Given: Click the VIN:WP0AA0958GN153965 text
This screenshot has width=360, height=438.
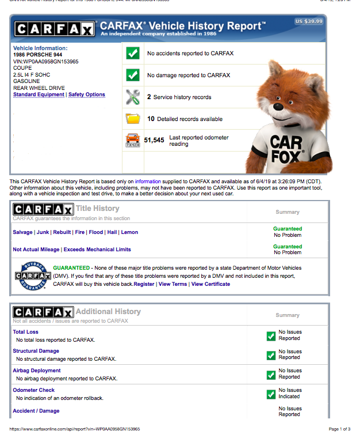Looking at the screenshot, I should 45,62.
